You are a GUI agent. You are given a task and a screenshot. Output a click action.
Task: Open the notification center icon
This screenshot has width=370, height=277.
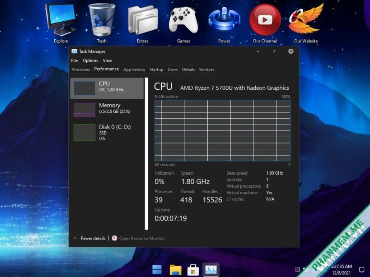click(361, 269)
